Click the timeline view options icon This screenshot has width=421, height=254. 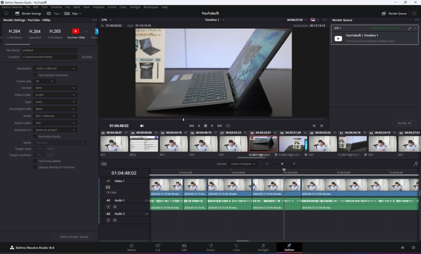tap(104, 164)
